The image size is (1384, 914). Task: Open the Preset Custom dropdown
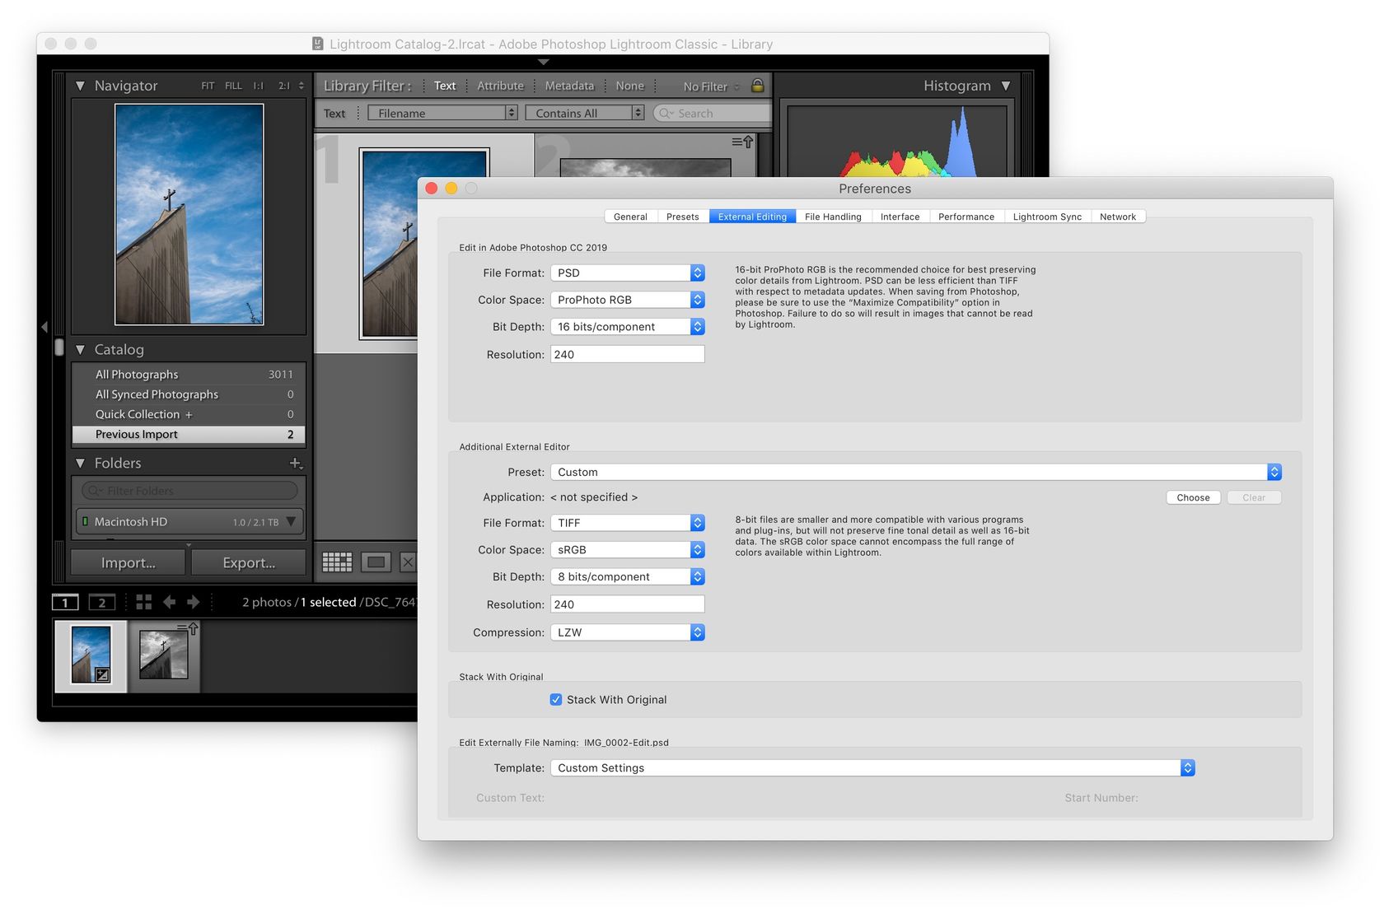[x=916, y=472]
